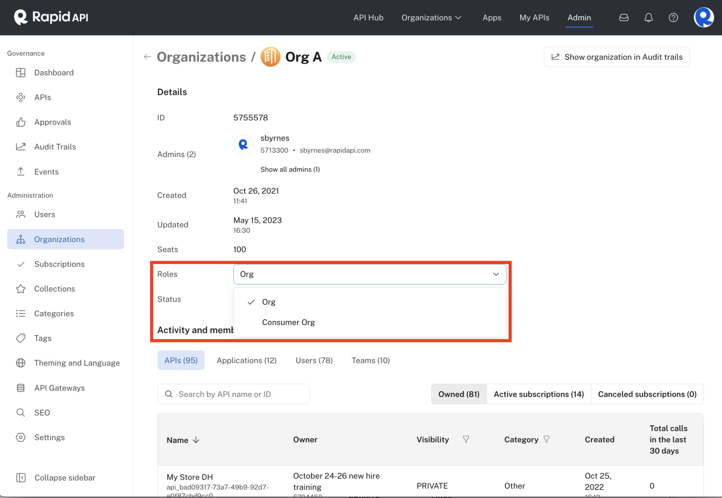The image size is (722, 498).
Task: Click the Settings gear icon
Action: 20,437
